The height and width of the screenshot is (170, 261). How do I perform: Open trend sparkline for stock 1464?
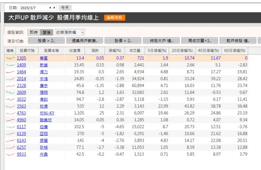[10, 72]
